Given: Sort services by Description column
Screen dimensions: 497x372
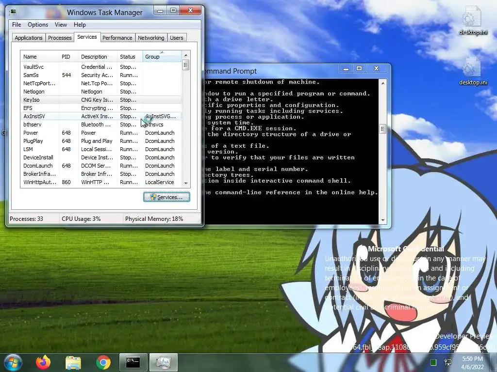Looking at the screenshot, I should coord(98,57).
